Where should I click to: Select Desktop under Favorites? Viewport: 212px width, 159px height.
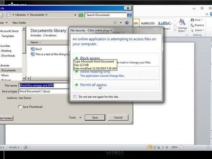6,51
